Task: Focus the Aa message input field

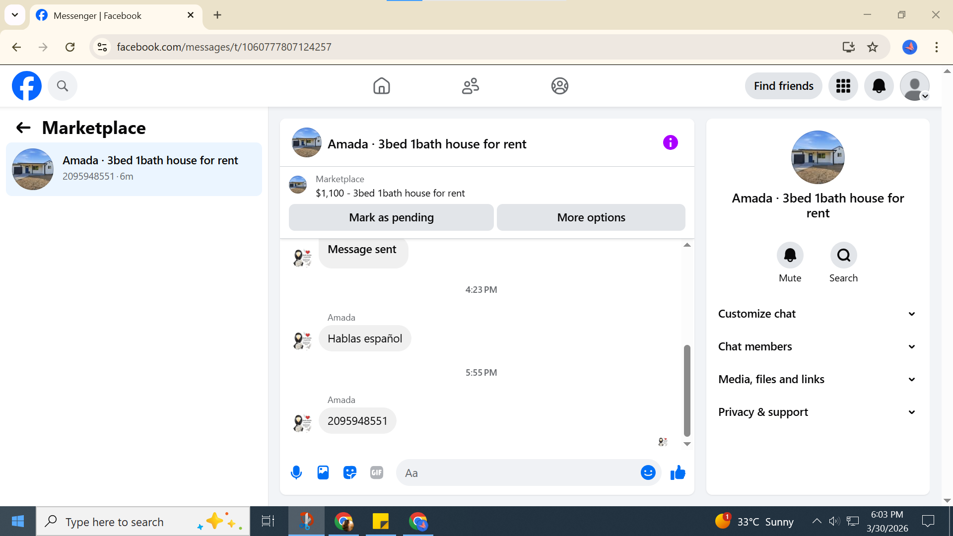Action: pyautogui.click(x=516, y=473)
